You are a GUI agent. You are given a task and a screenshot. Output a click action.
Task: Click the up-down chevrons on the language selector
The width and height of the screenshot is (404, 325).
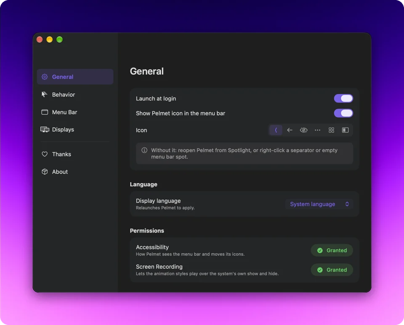coord(347,204)
